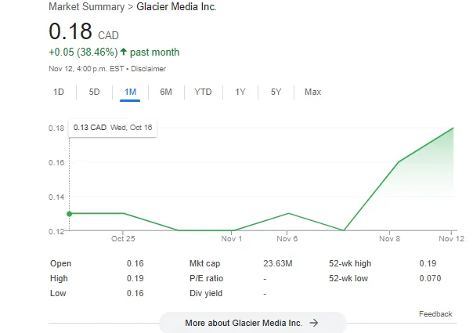Click arrow icon beside More about Glacier Media
The width and height of the screenshot is (473, 333).
click(x=314, y=323)
